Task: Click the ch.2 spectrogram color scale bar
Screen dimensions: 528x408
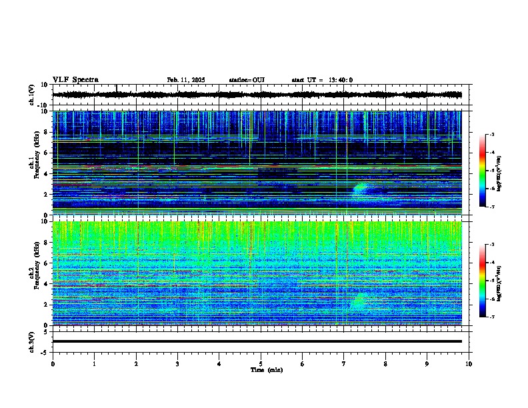Action: coord(482,281)
